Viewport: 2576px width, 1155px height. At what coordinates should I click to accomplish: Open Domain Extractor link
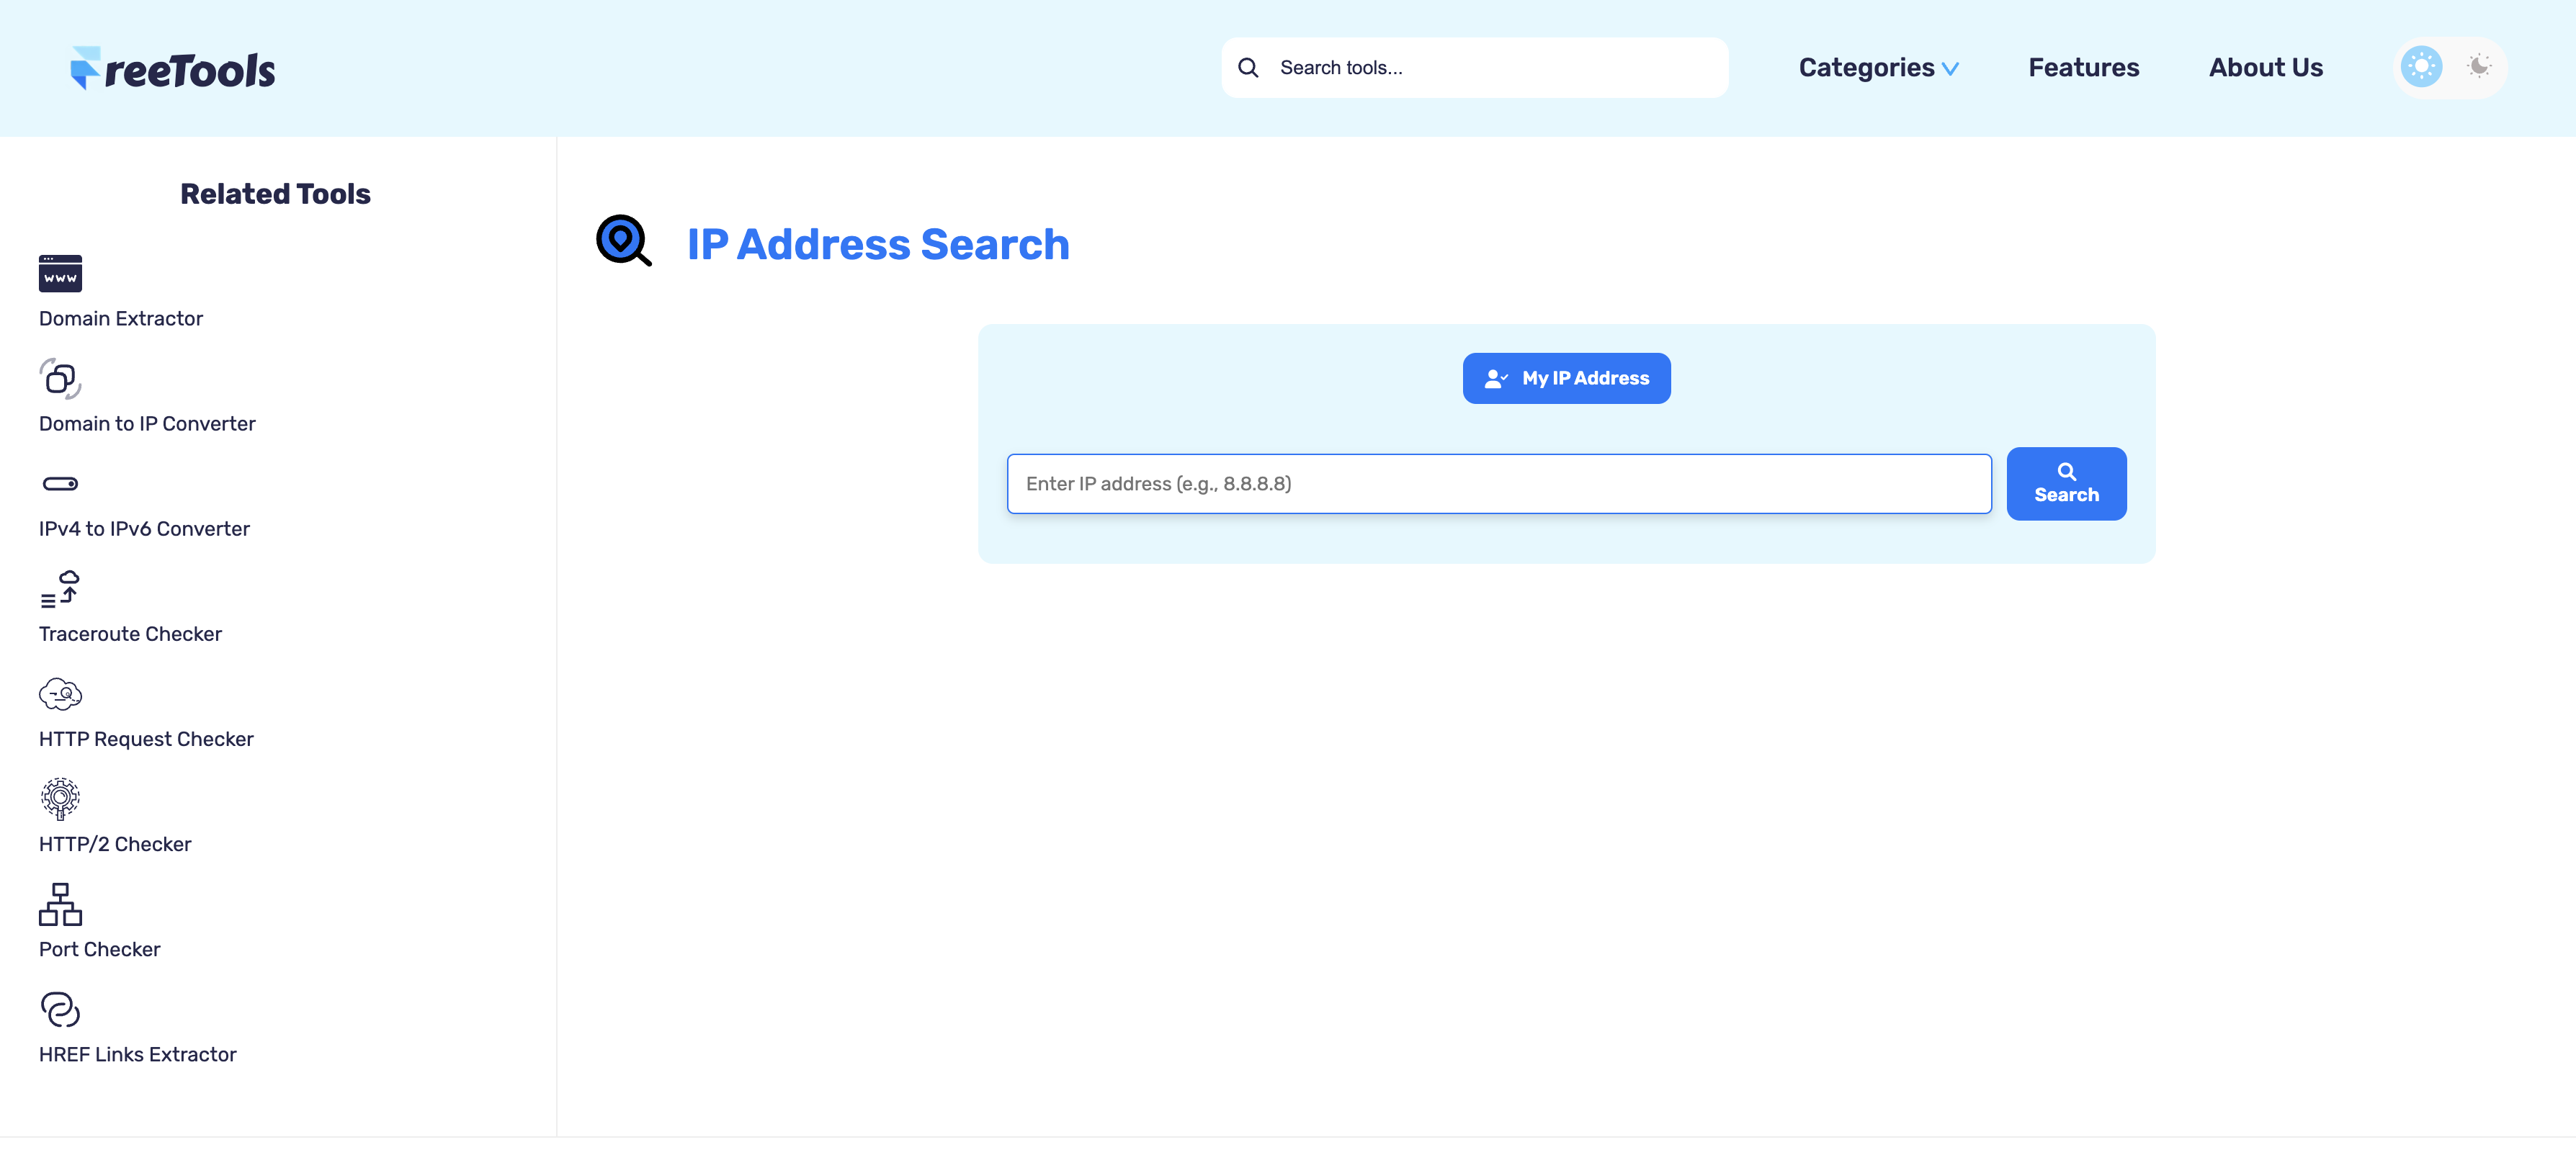click(121, 319)
